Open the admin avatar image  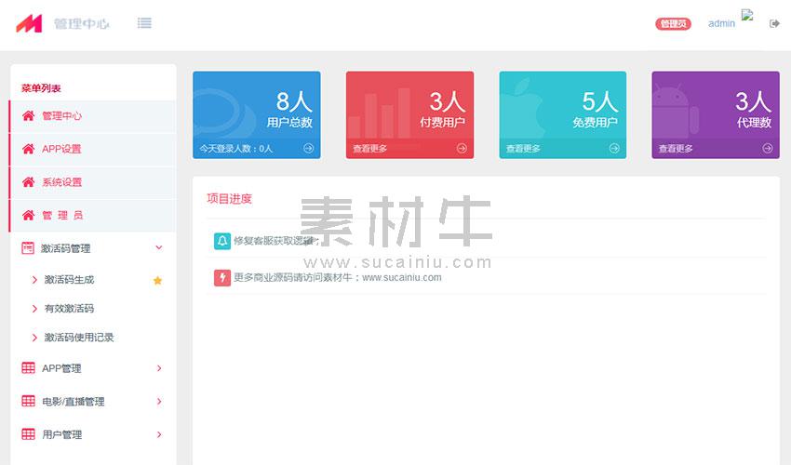point(747,15)
